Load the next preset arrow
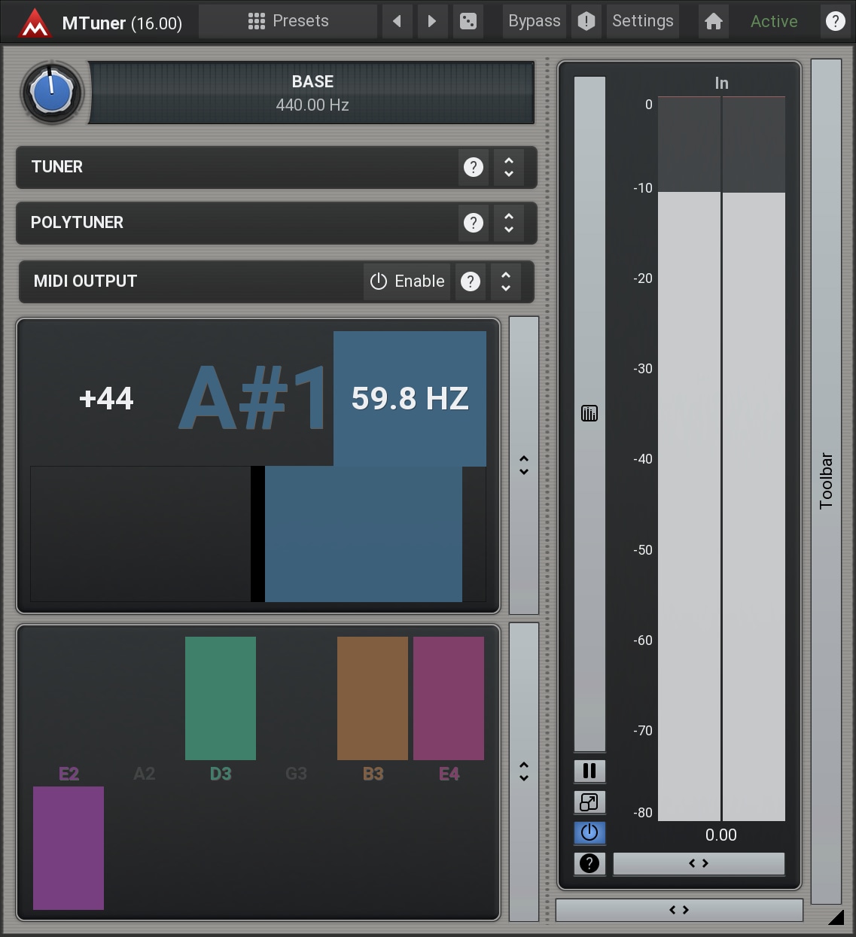 (432, 21)
